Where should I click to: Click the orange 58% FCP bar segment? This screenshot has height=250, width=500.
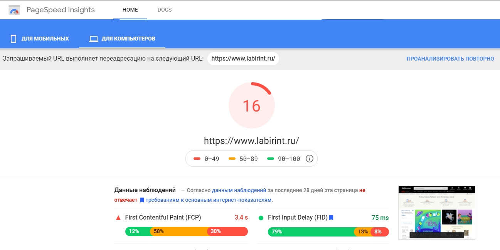[178, 231]
